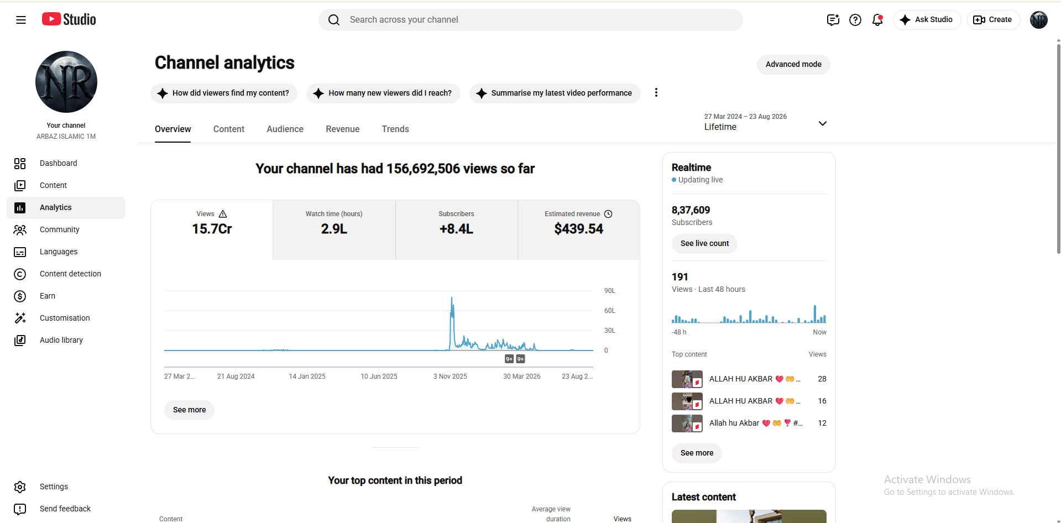Go to Content in the sidebar
The width and height of the screenshot is (1061, 523).
pos(66,185)
